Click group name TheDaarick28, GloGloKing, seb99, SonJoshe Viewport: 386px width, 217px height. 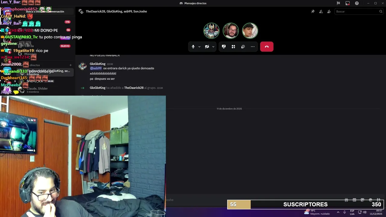[116, 11]
